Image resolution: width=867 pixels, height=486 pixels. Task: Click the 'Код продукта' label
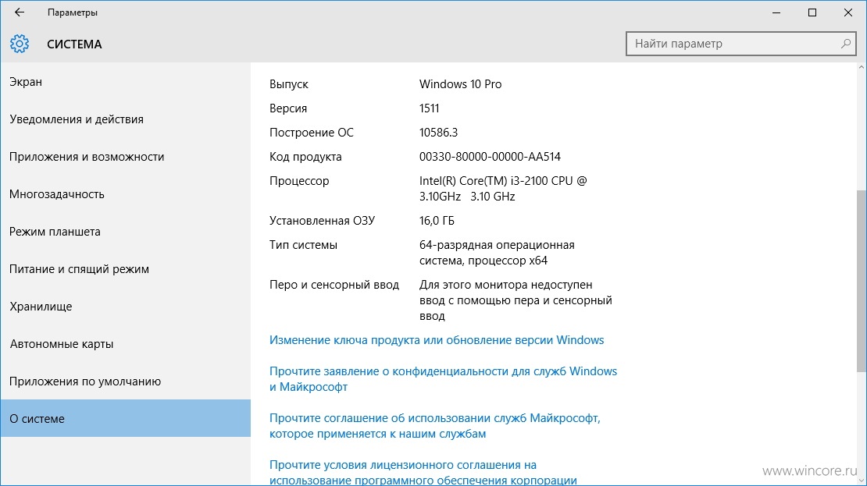[305, 157]
